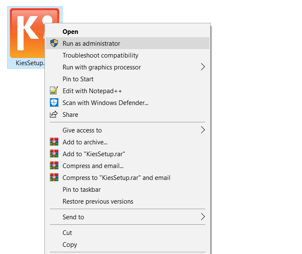Select Pin to taskbar

tap(127, 189)
